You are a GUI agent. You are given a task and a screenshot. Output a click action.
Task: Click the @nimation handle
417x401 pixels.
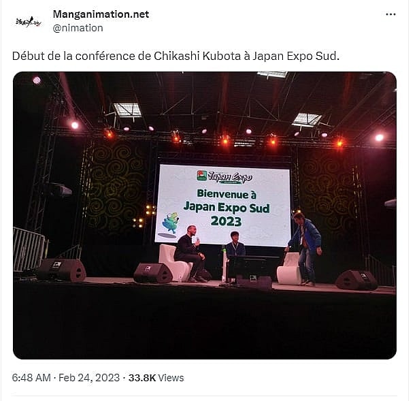pos(78,28)
